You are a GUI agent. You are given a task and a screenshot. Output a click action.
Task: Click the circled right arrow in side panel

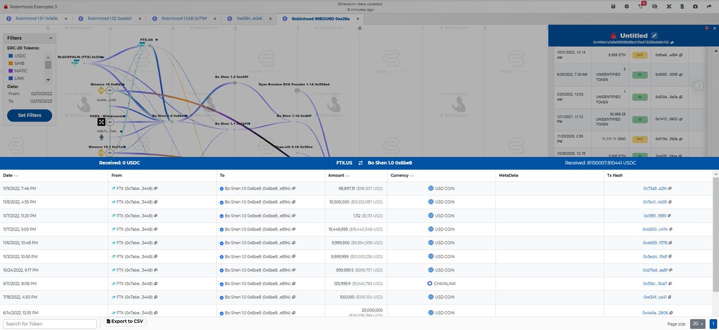(x=699, y=86)
